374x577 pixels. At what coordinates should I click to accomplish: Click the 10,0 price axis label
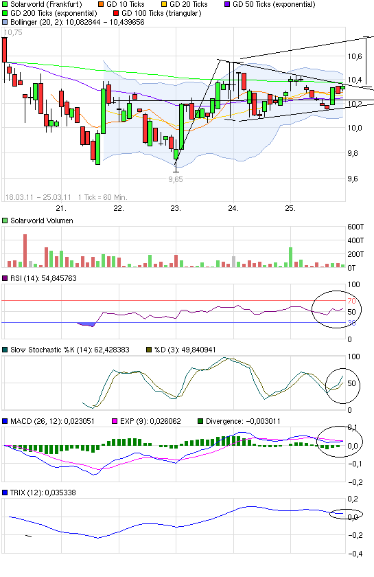(x=355, y=128)
